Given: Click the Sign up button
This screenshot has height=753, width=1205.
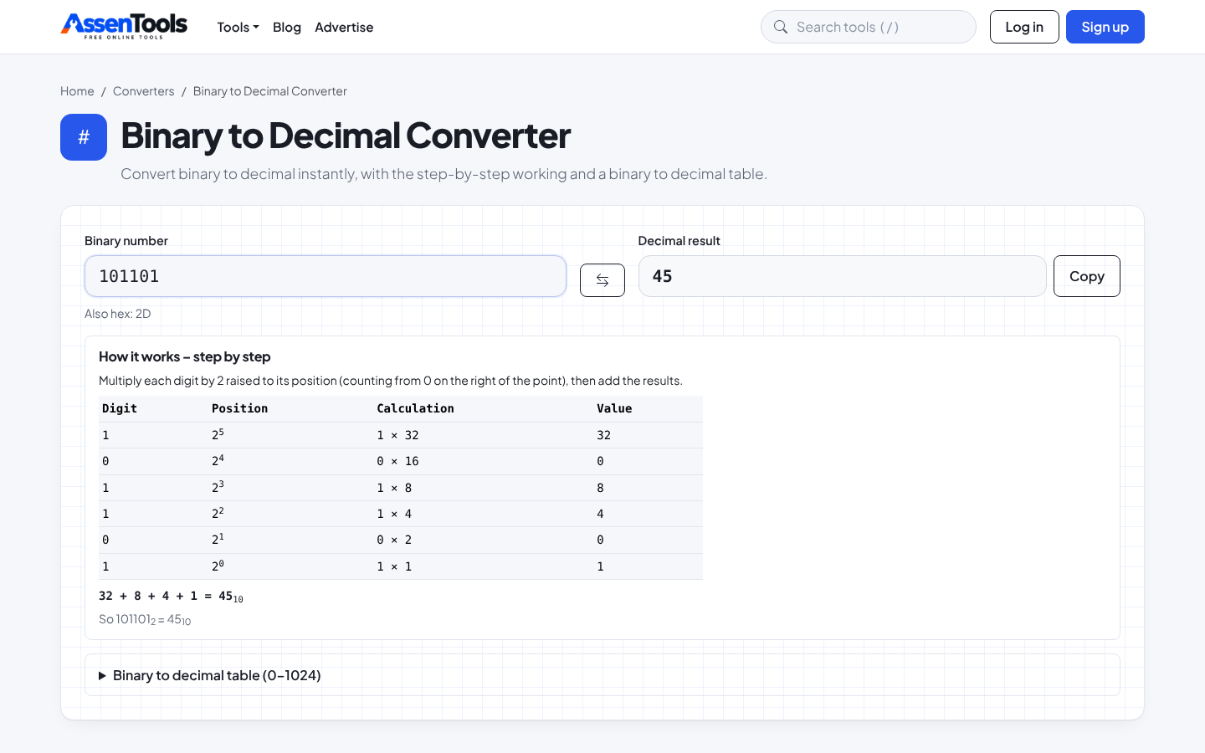Looking at the screenshot, I should [1105, 27].
